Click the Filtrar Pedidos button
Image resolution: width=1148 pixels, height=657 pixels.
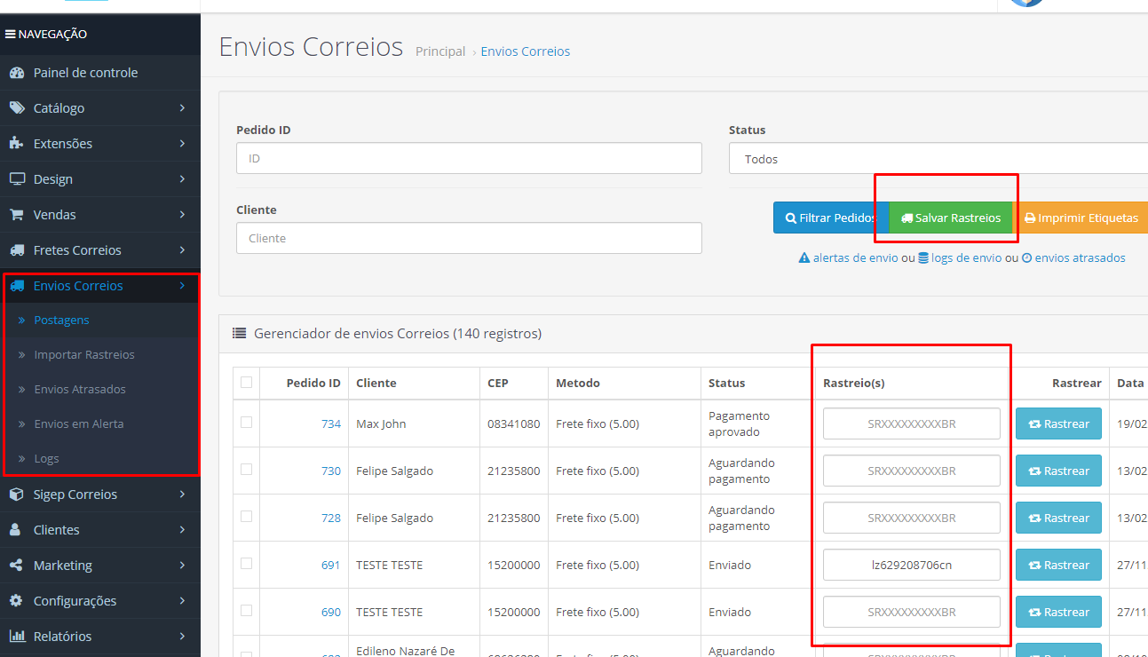tap(831, 218)
